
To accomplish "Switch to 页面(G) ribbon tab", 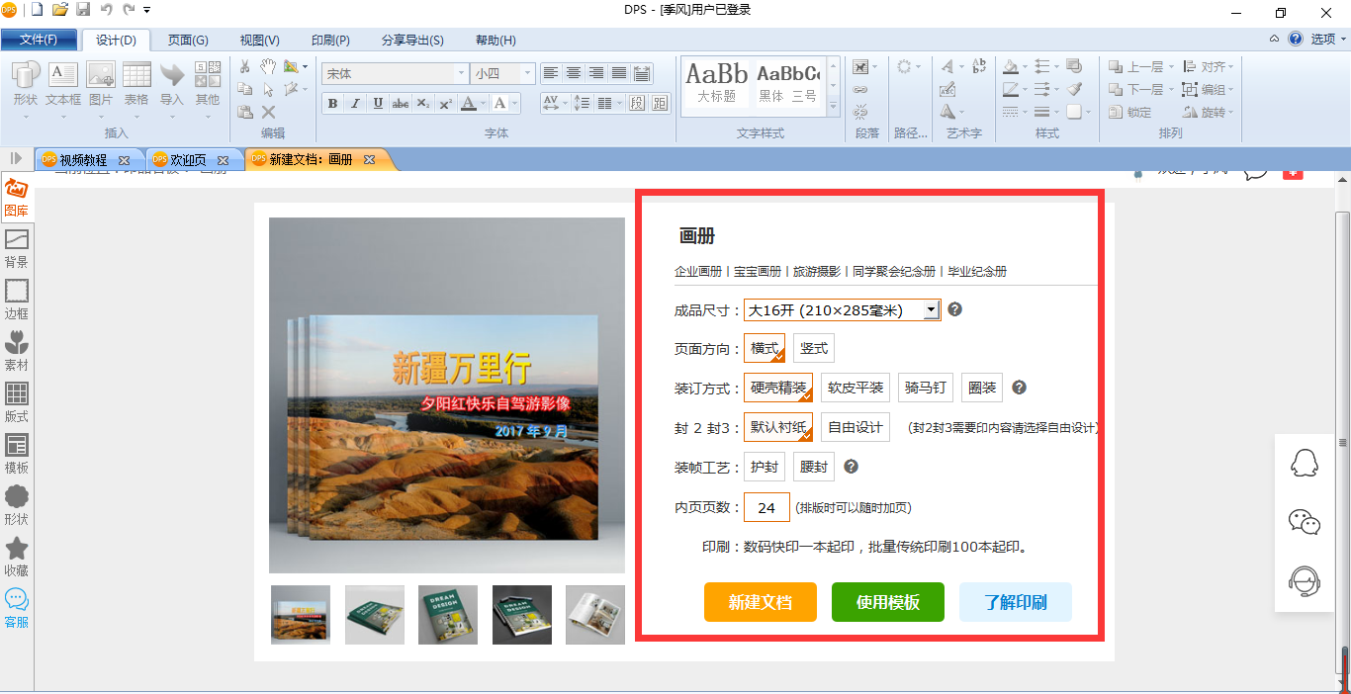I will pos(188,41).
